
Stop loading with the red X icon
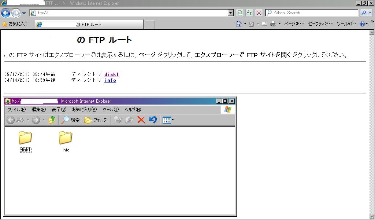coord(259,13)
